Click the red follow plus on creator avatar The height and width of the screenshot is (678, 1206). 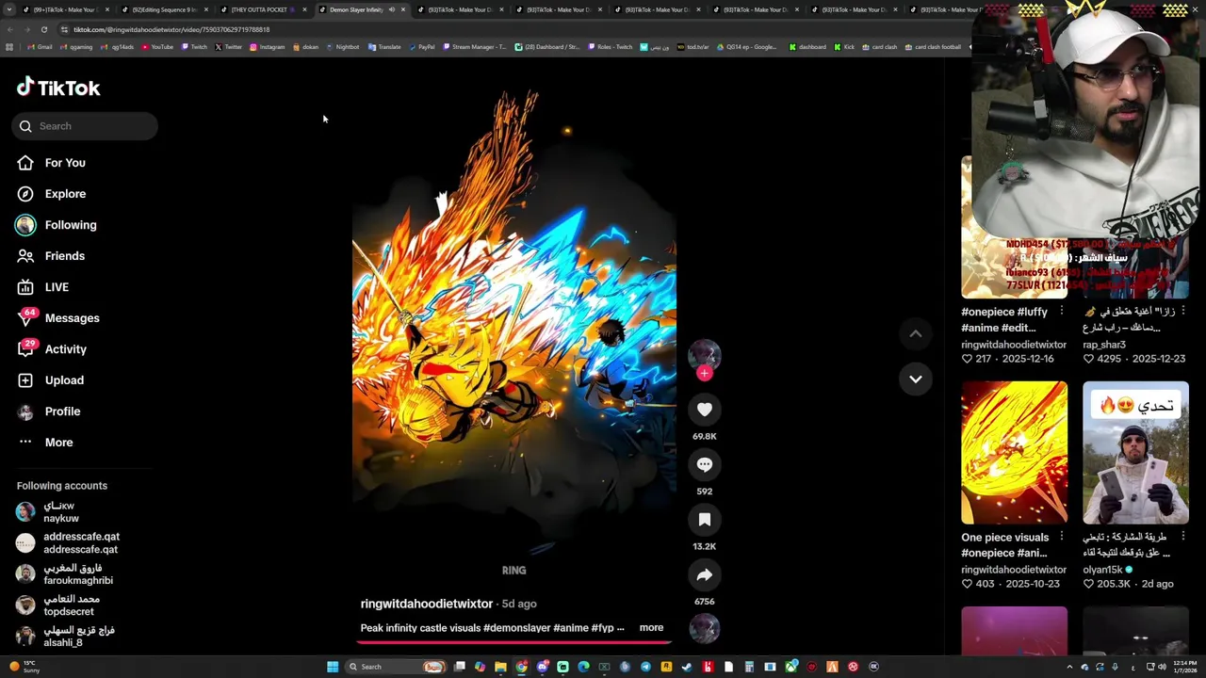[704, 373]
